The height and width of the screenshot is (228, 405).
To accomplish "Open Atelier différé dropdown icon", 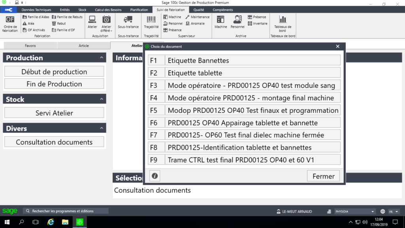I will [x=106, y=24].
